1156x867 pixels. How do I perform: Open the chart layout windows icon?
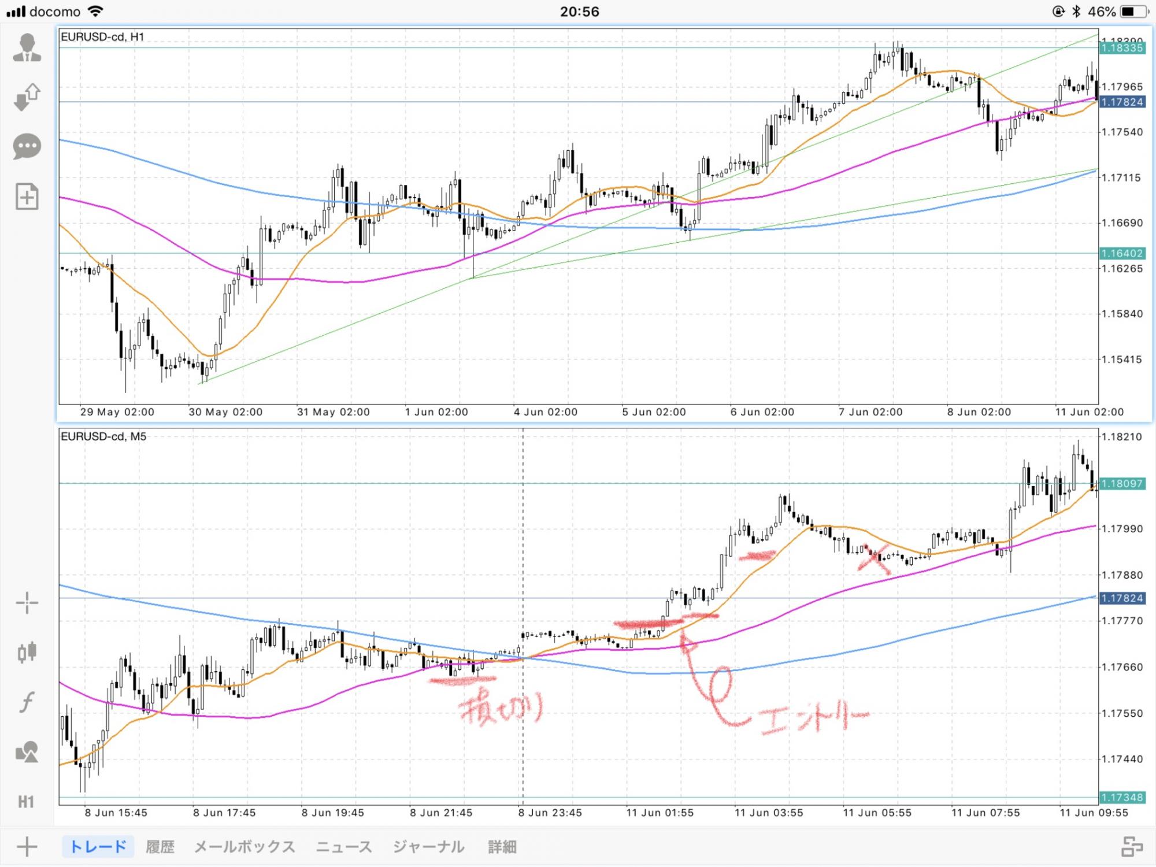tap(1132, 847)
